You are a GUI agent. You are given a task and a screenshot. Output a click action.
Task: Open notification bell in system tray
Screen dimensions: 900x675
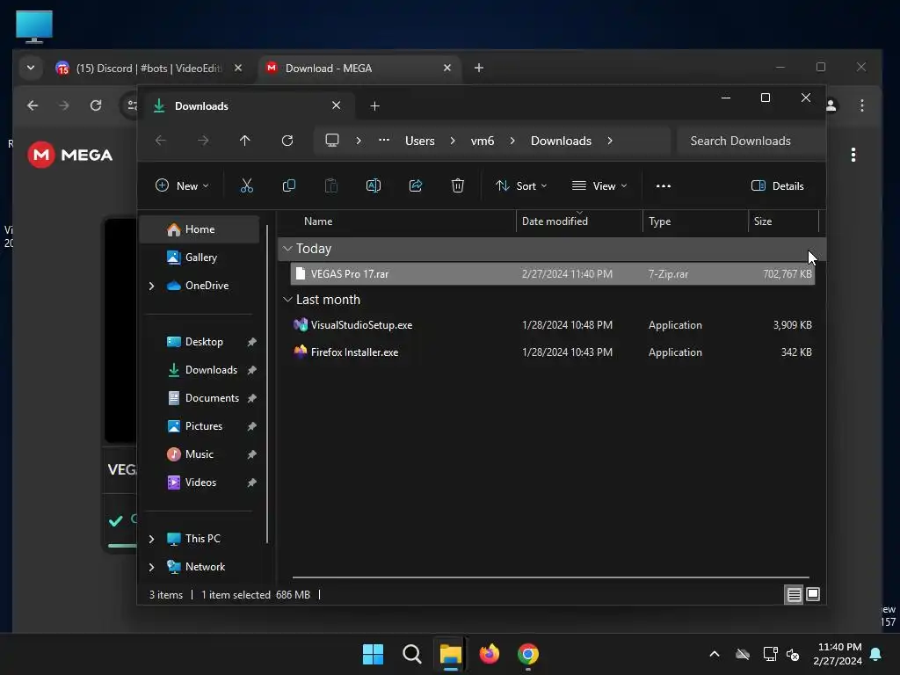point(876,654)
